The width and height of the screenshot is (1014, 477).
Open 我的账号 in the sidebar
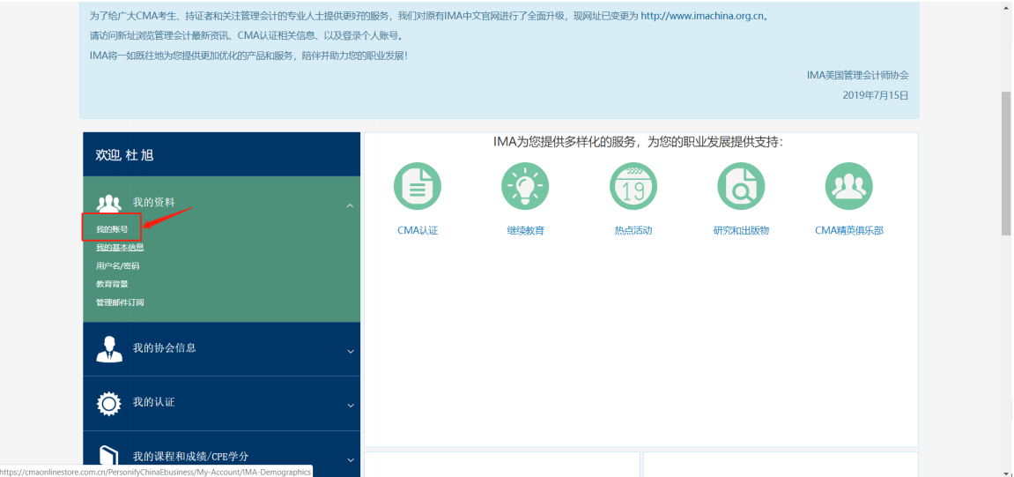(x=112, y=229)
